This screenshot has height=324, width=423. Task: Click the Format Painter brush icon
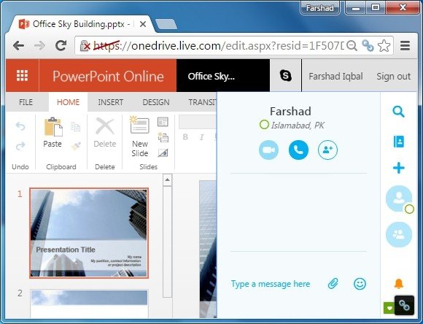[x=76, y=146]
